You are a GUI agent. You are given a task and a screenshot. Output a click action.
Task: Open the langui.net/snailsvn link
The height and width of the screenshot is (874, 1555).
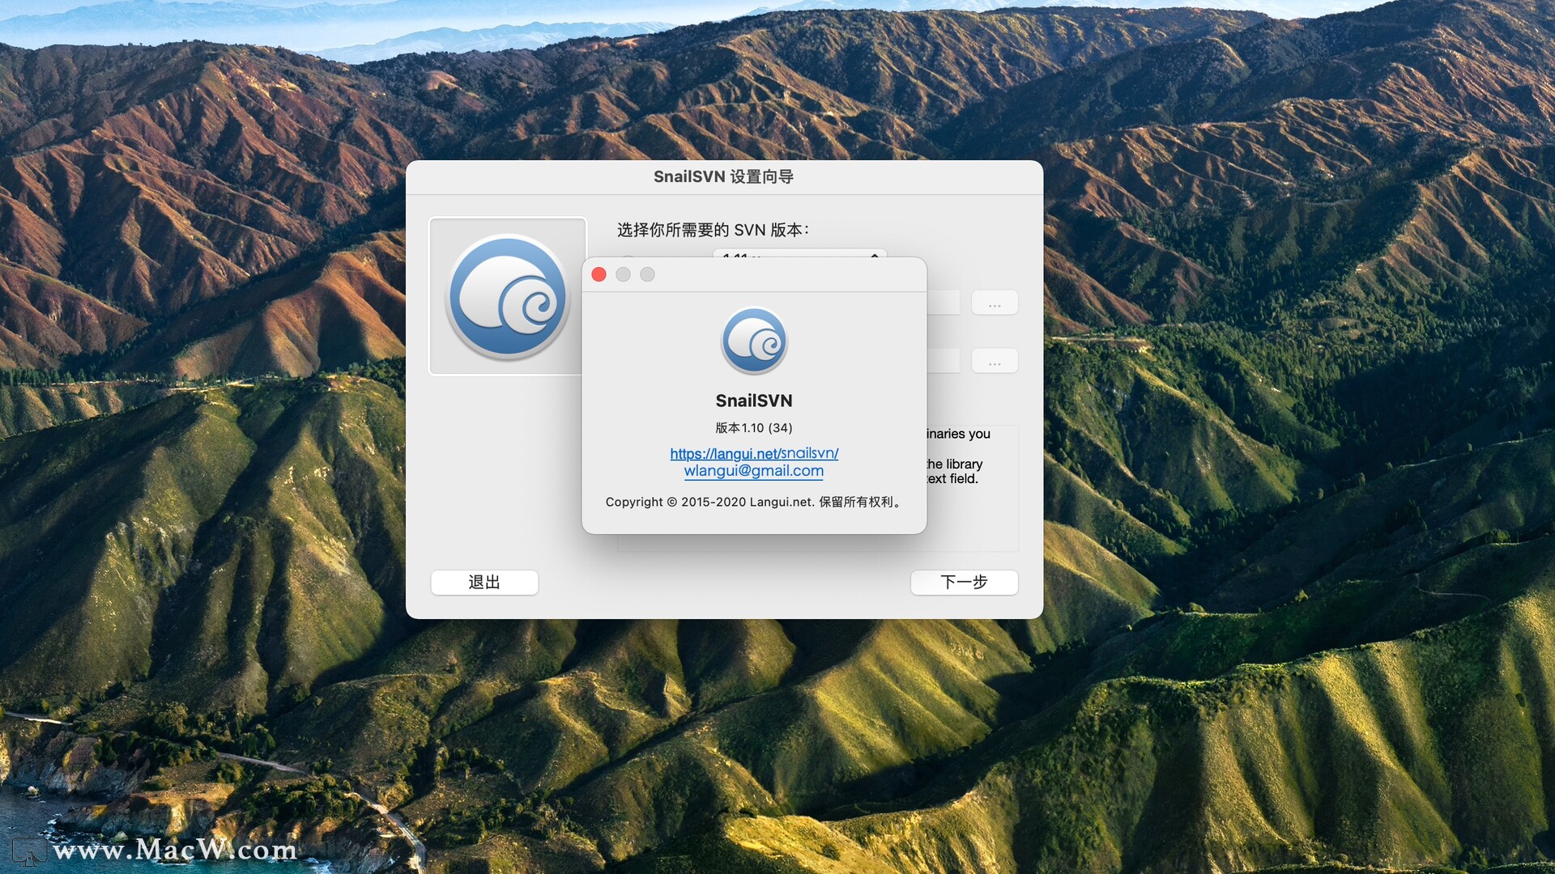tap(754, 453)
